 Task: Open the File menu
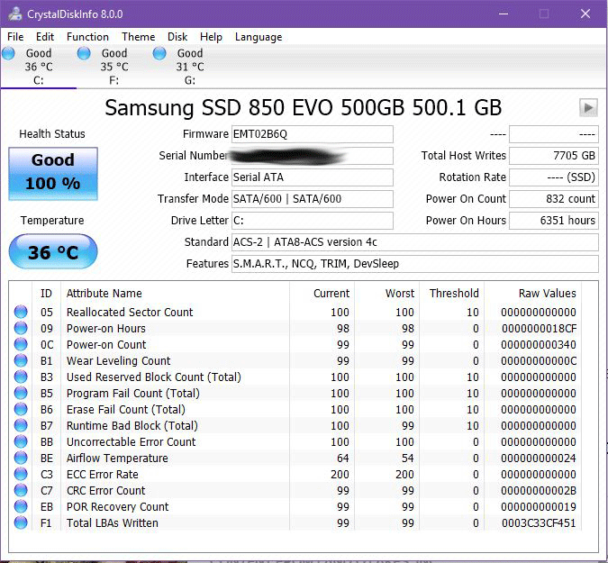tap(15, 37)
